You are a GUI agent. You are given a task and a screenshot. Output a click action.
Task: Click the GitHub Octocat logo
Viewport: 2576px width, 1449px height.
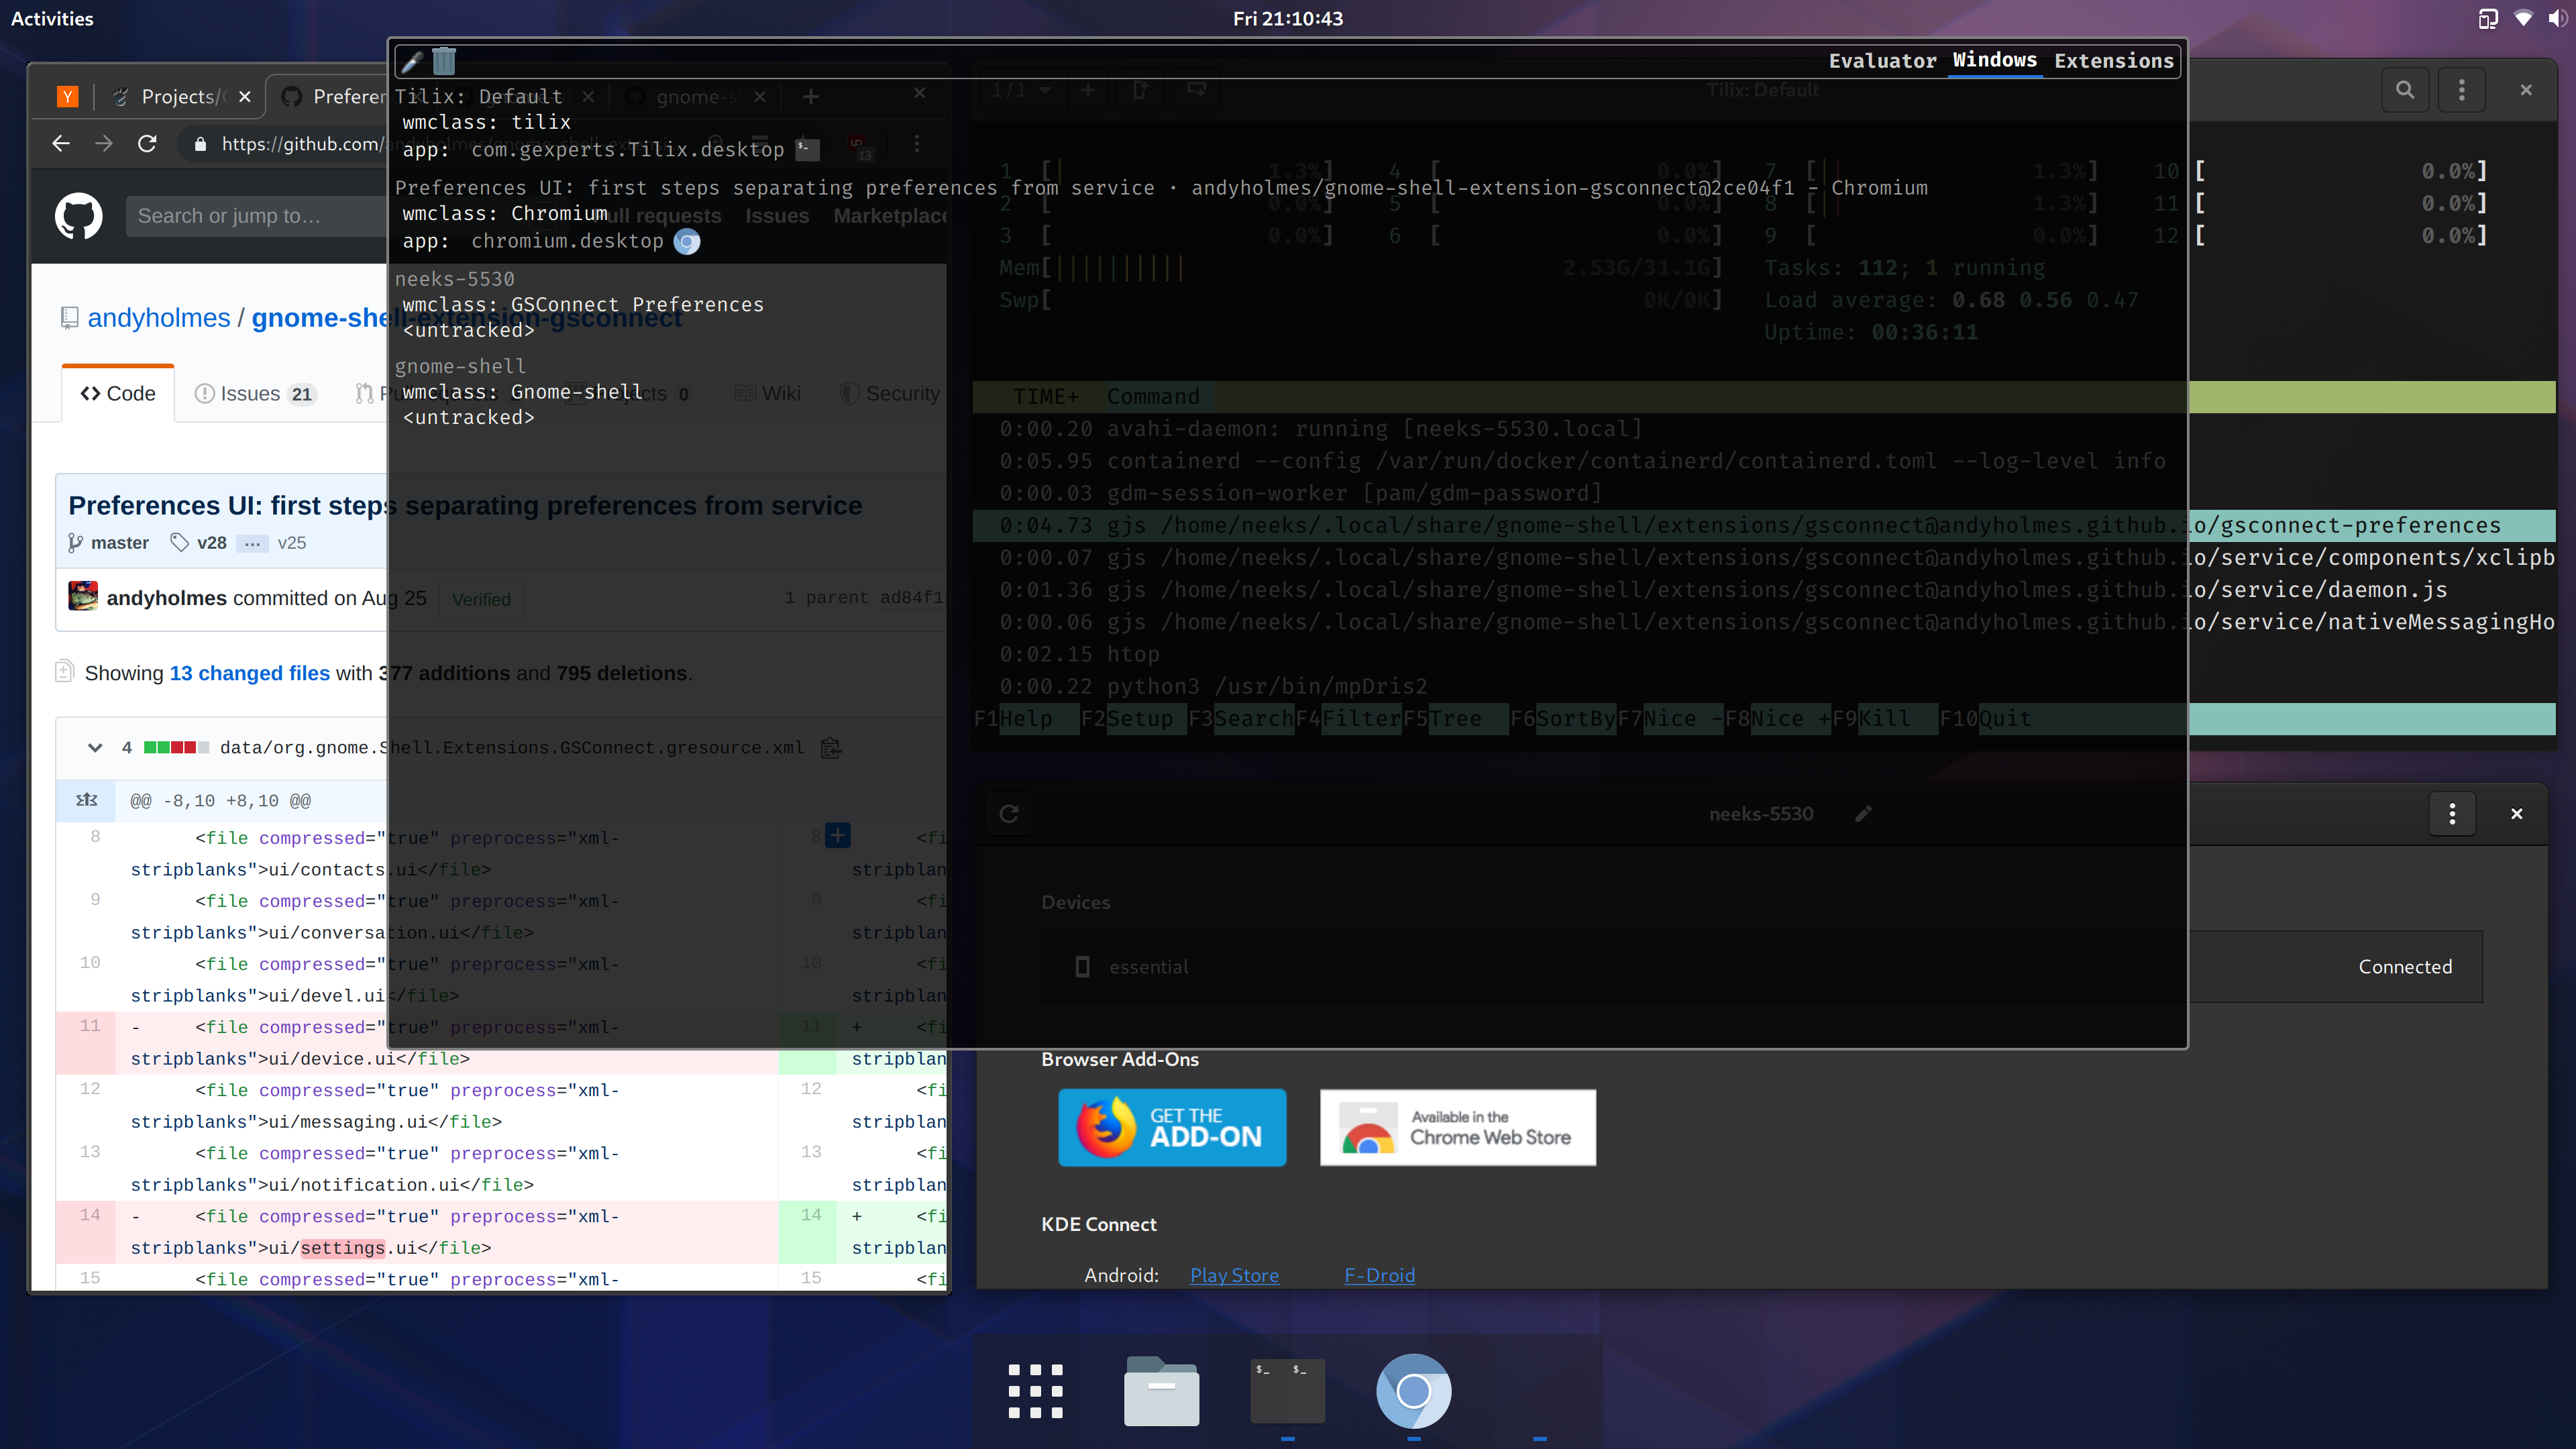(x=78, y=216)
